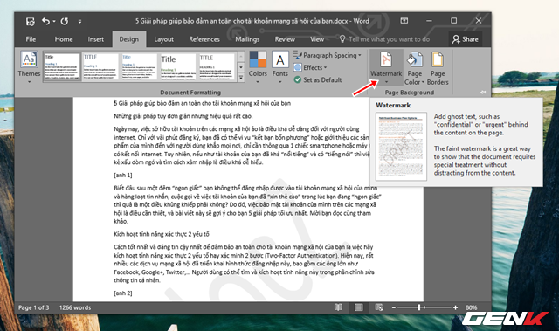The width and height of the screenshot is (559, 331).
Task: Open the theme Fonts dropdown
Action: 280,68
